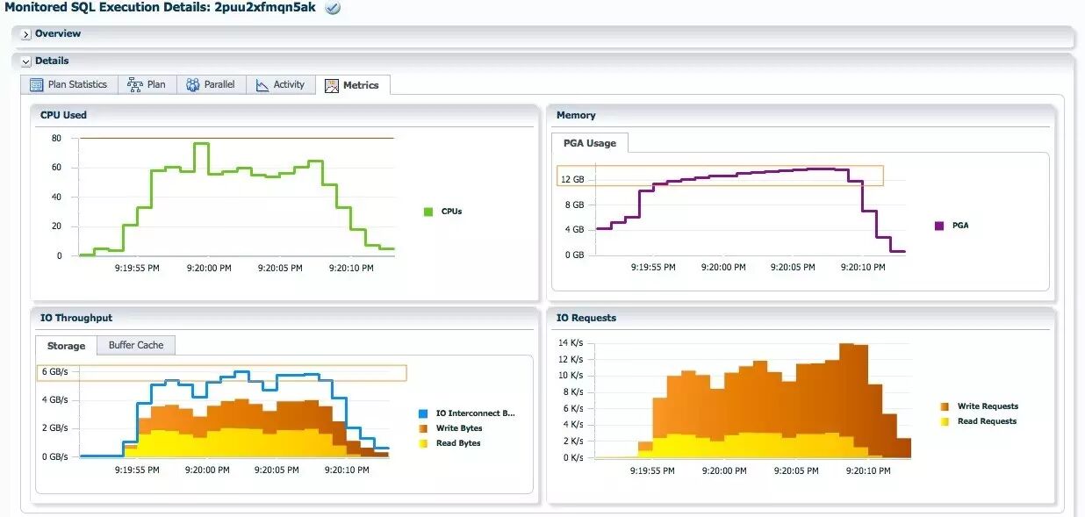This screenshot has height=517, width=1085.
Task: Click the Metrics graph icon
Action: [332, 85]
